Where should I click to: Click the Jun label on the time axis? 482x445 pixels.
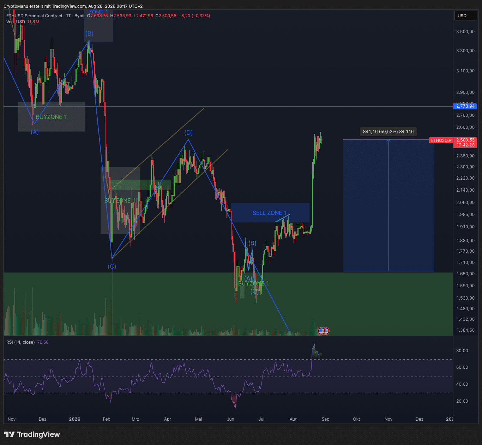[x=231, y=419]
